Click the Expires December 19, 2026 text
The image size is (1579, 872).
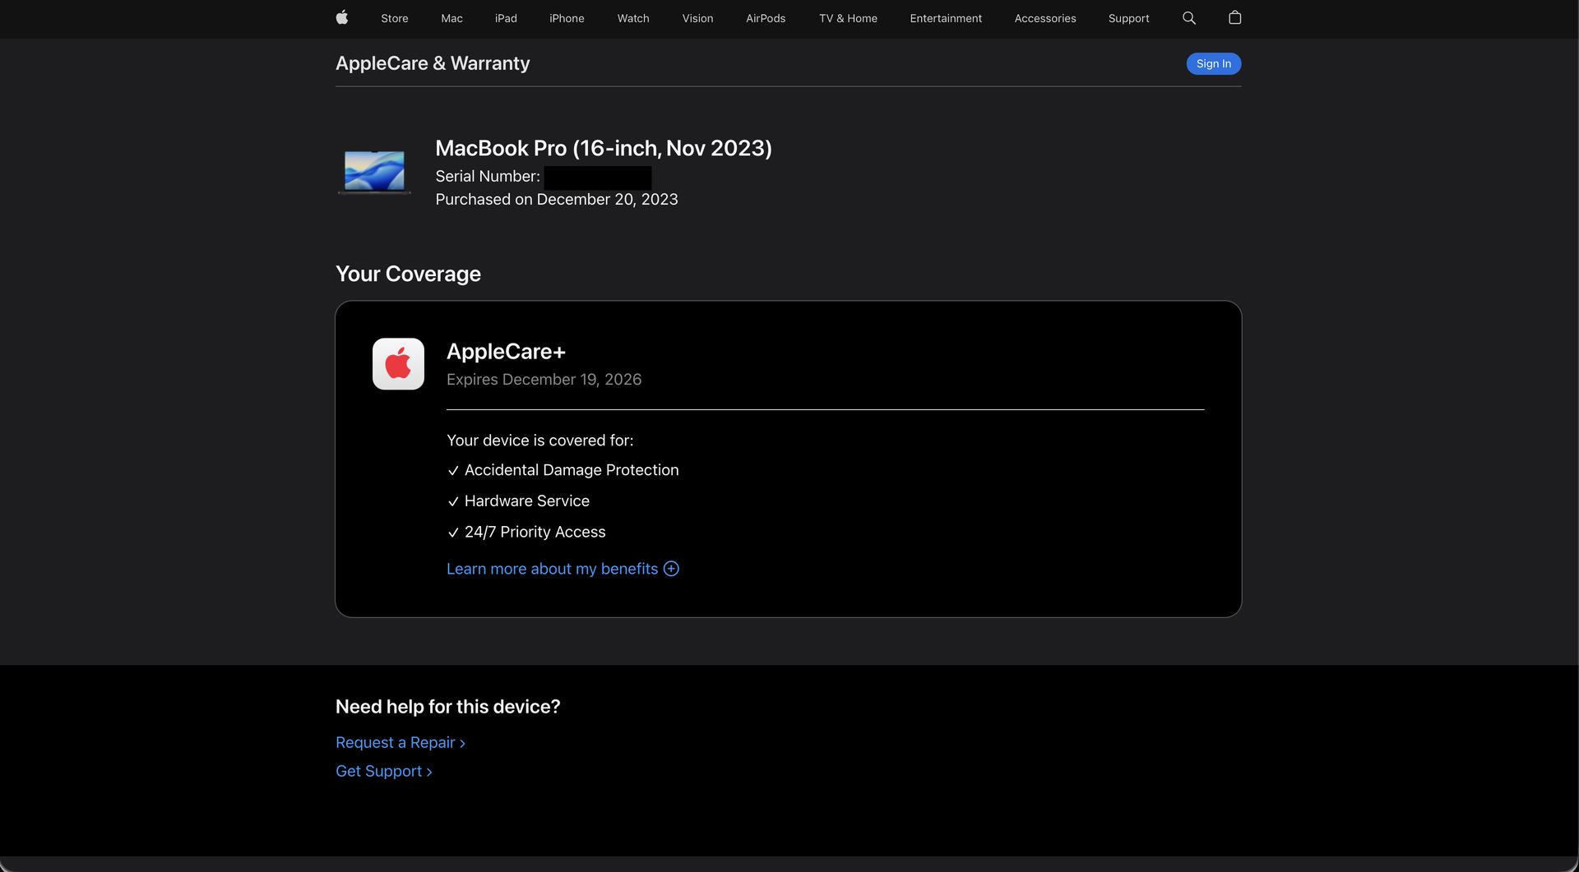tap(544, 379)
